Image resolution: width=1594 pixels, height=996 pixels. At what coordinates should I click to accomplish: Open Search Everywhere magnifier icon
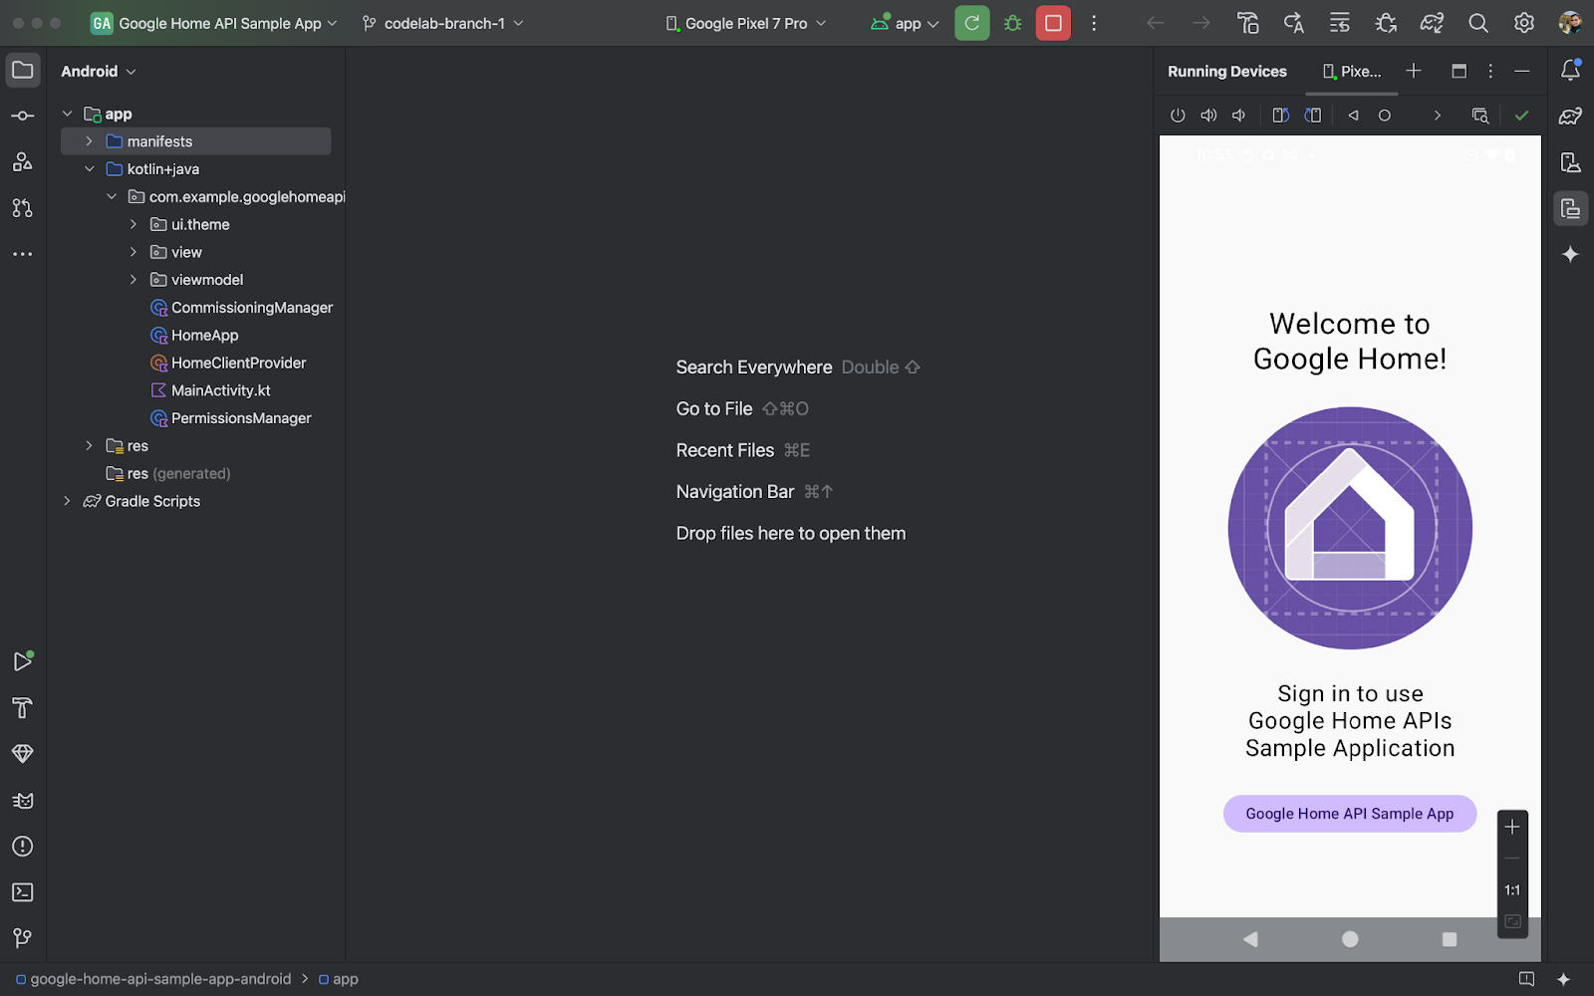click(x=1478, y=23)
